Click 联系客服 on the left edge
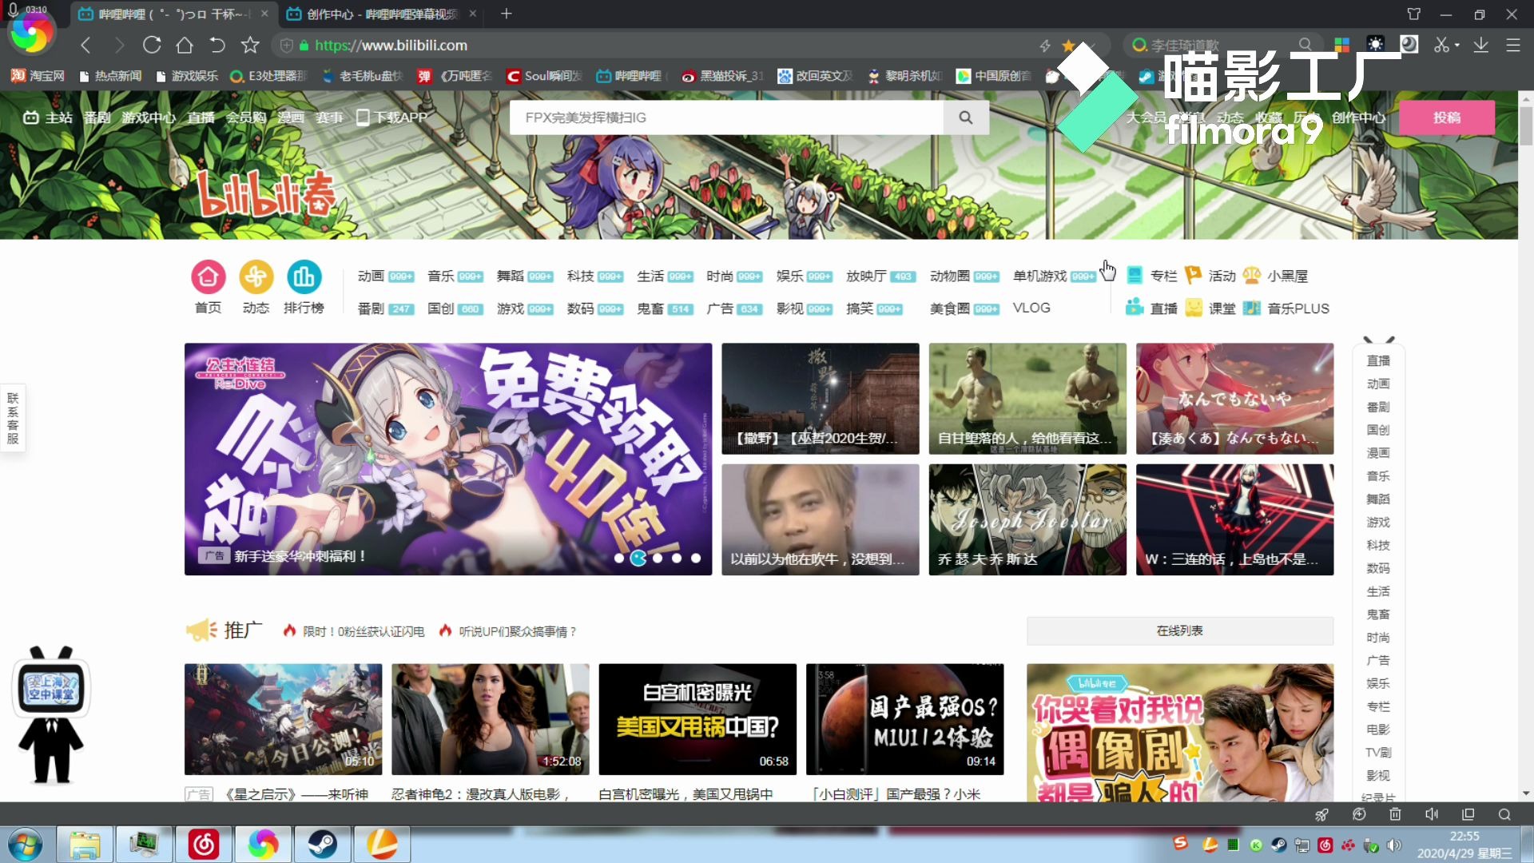 [13, 417]
